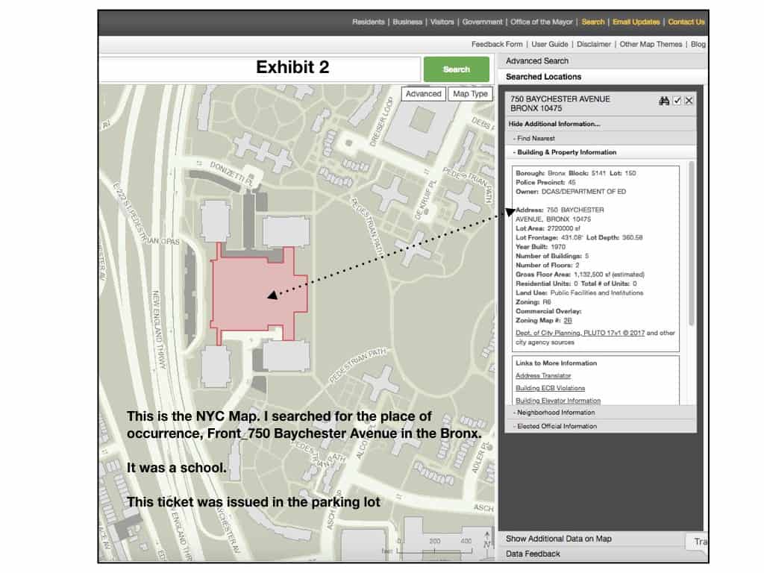Screen dimensions: 764x573
Task: Expand Elected Official Information section
Action: click(x=557, y=426)
